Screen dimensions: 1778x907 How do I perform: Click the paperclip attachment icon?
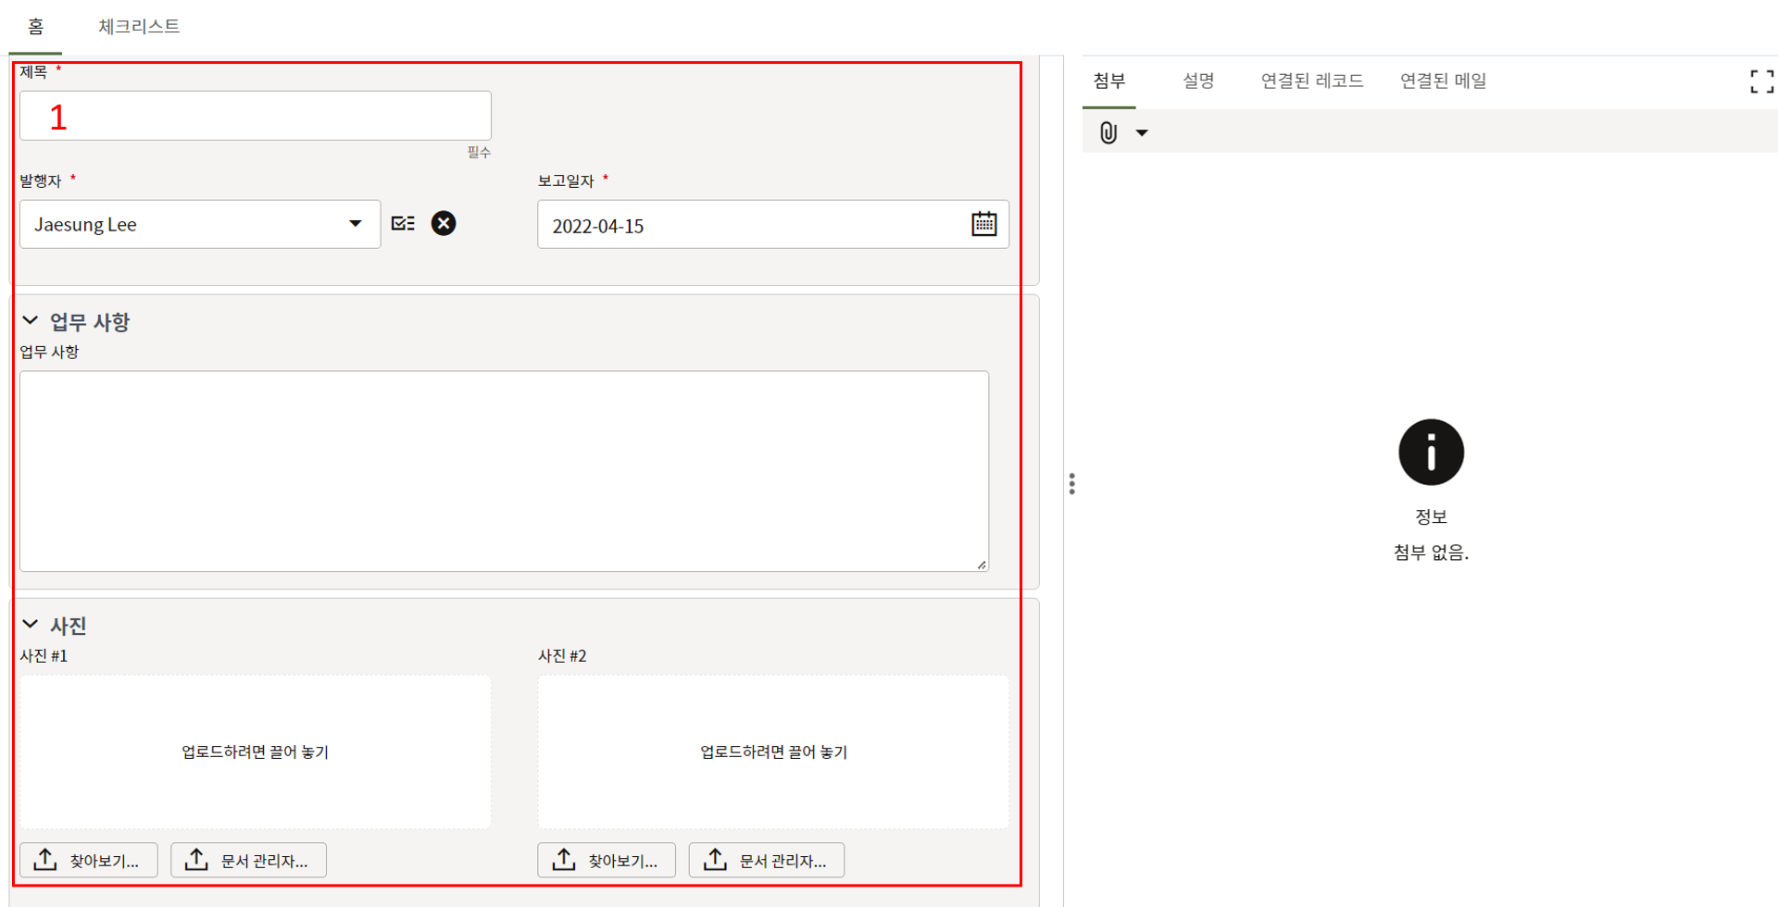1108,132
